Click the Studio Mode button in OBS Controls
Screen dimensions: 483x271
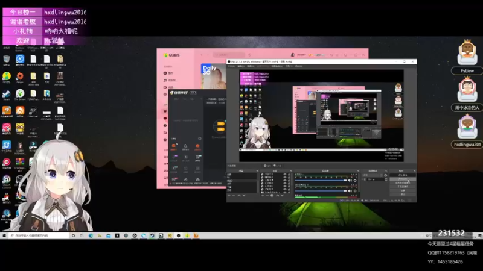pos(403,187)
